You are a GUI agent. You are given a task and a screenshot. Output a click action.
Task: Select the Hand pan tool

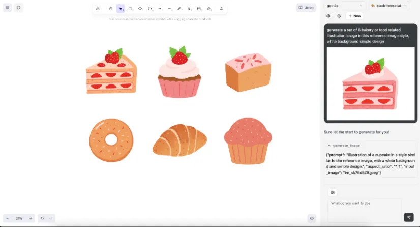111,9
